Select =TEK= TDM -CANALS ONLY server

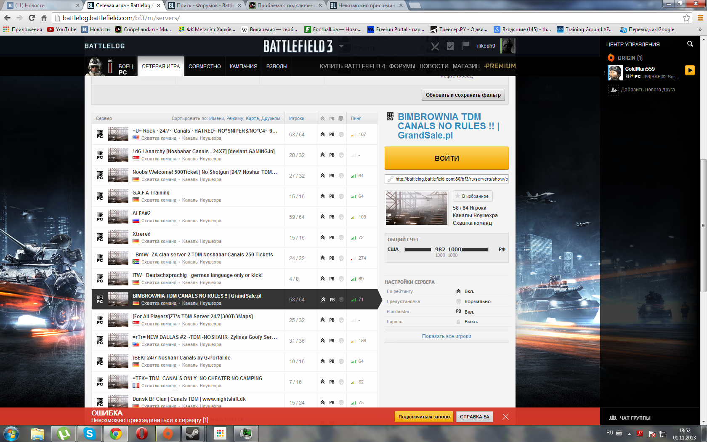[234, 382]
